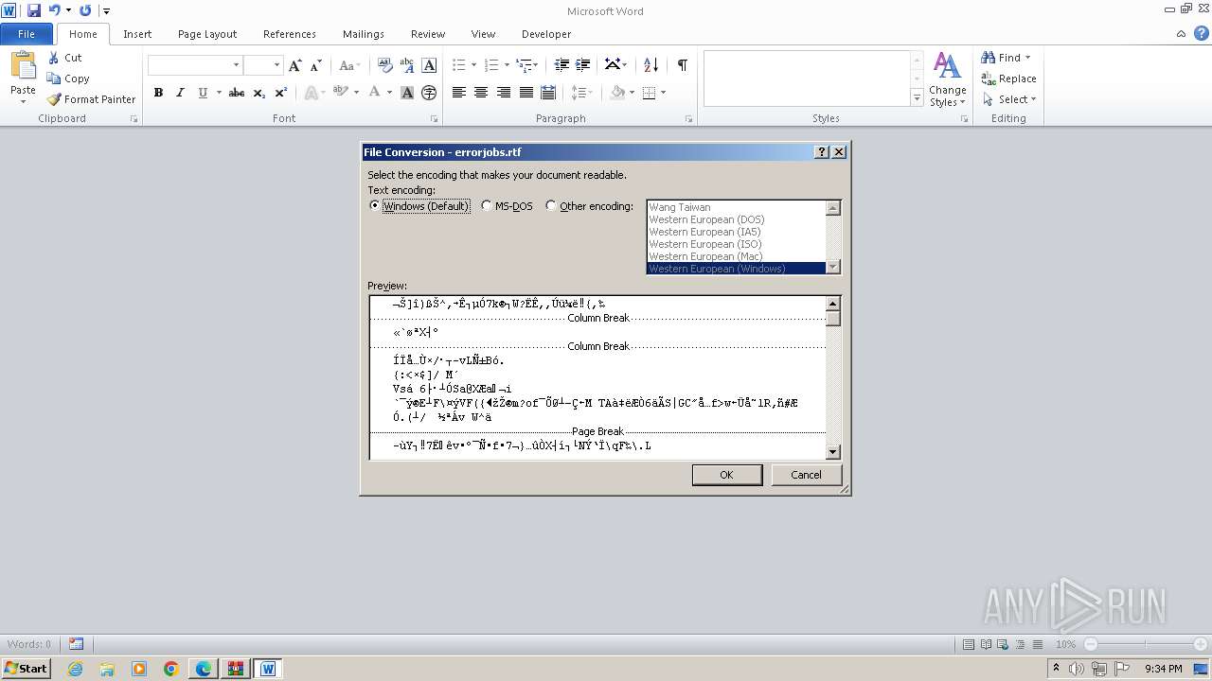Click Cancel in File Conversion dialog
This screenshot has width=1212, height=681.
click(807, 475)
